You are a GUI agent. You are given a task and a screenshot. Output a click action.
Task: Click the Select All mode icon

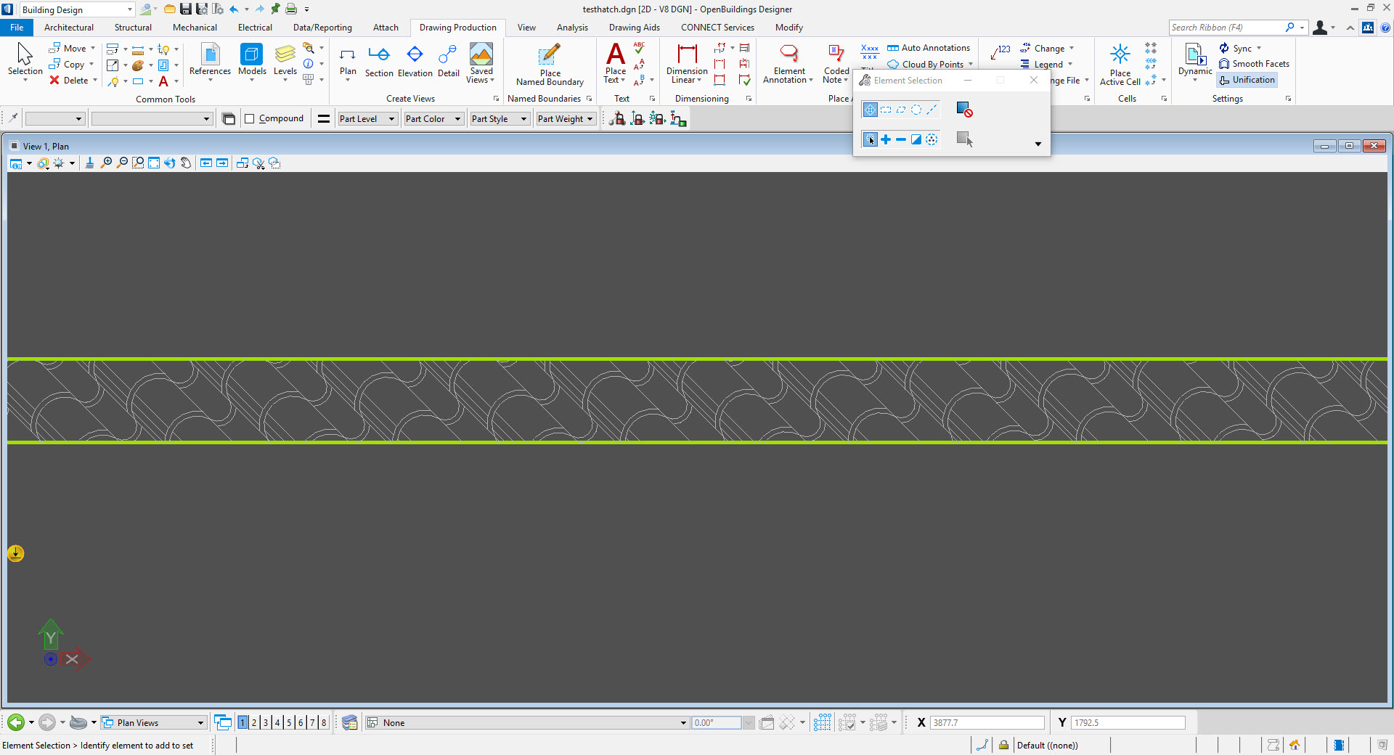tap(932, 139)
